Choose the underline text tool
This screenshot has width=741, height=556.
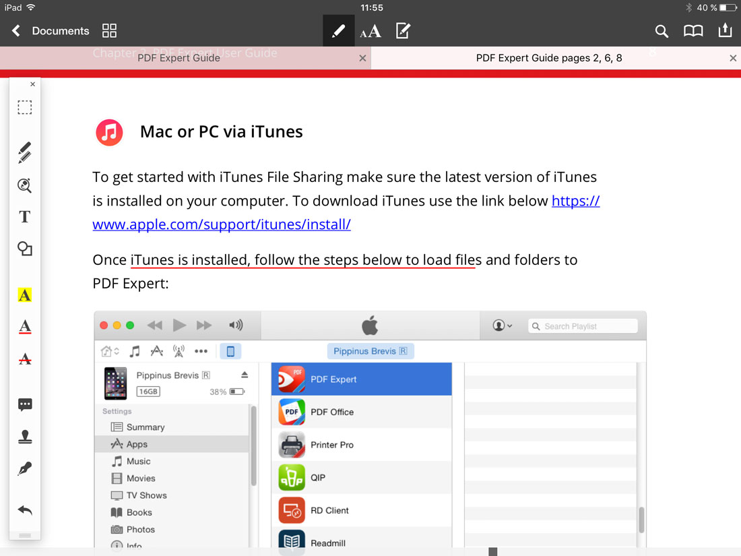pos(24,327)
